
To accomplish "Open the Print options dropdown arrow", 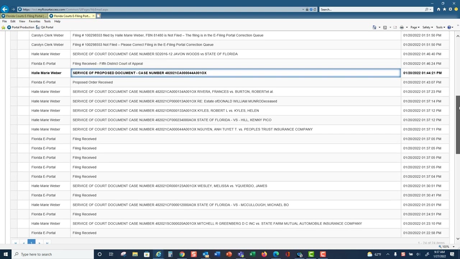I will tap(406, 27).
